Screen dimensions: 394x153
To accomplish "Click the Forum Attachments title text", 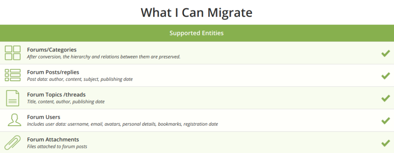I will [53, 140].
